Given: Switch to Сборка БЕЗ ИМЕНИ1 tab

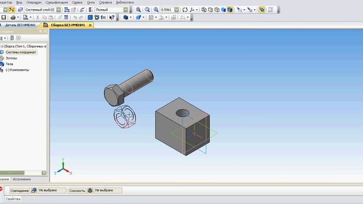Looking at the screenshot, I should point(68,25).
